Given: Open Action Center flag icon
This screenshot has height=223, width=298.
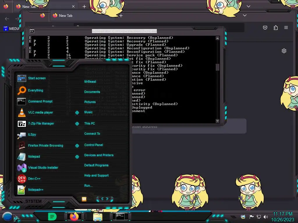Looking at the screenshot, I should pos(251,217).
